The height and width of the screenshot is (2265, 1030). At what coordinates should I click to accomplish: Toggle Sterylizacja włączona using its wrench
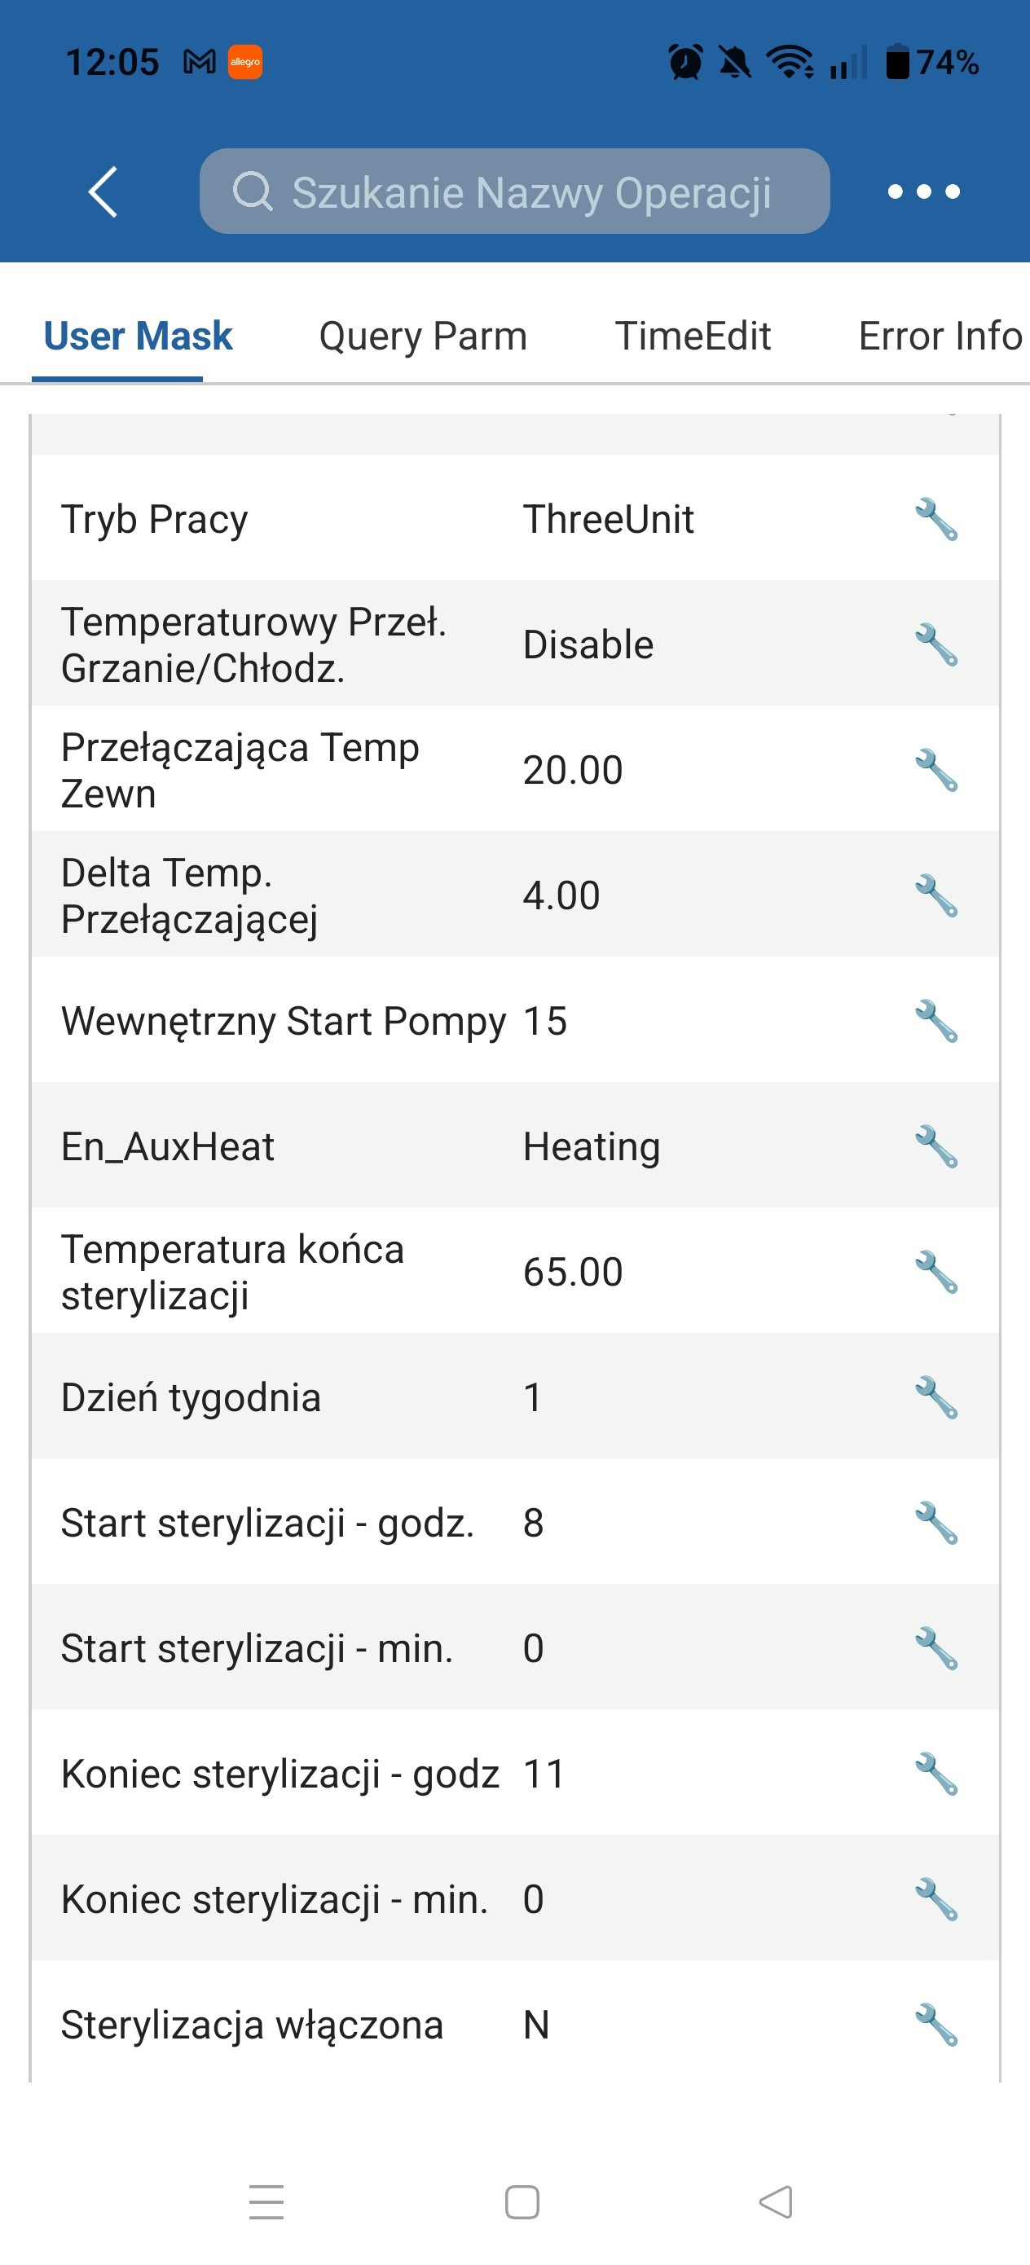[936, 2025]
